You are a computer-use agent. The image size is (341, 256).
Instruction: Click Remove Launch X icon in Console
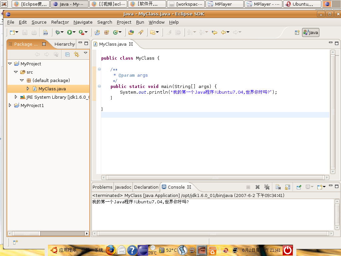click(x=257, y=187)
